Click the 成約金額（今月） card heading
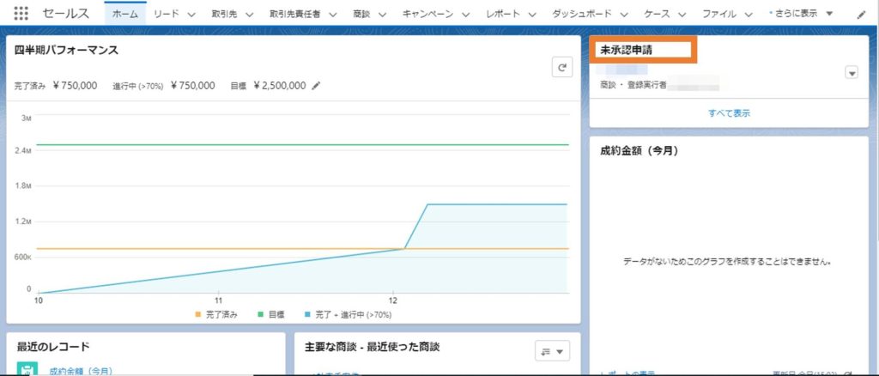 [639, 151]
